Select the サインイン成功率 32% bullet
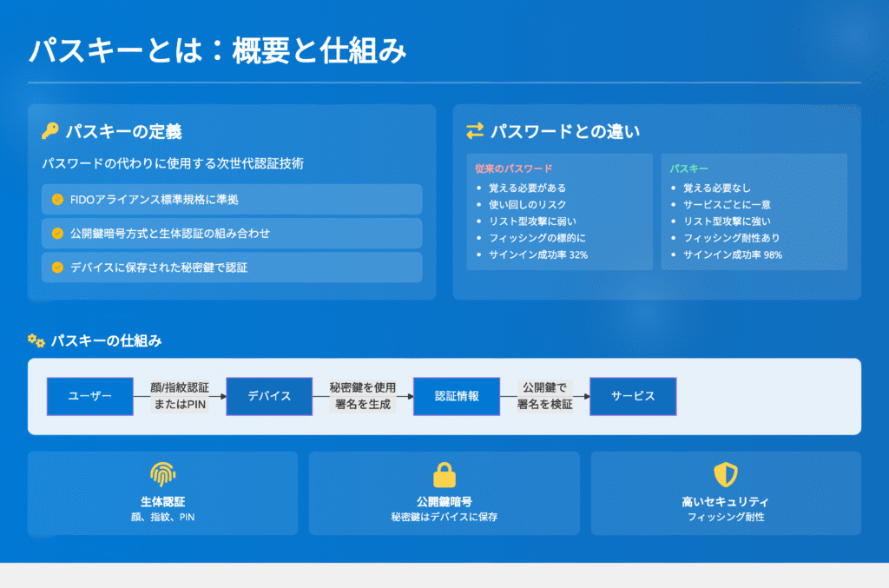The image size is (889, 588). pos(537,254)
